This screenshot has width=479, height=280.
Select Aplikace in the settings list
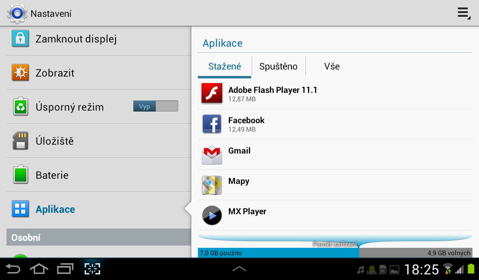[x=56, y=209]
